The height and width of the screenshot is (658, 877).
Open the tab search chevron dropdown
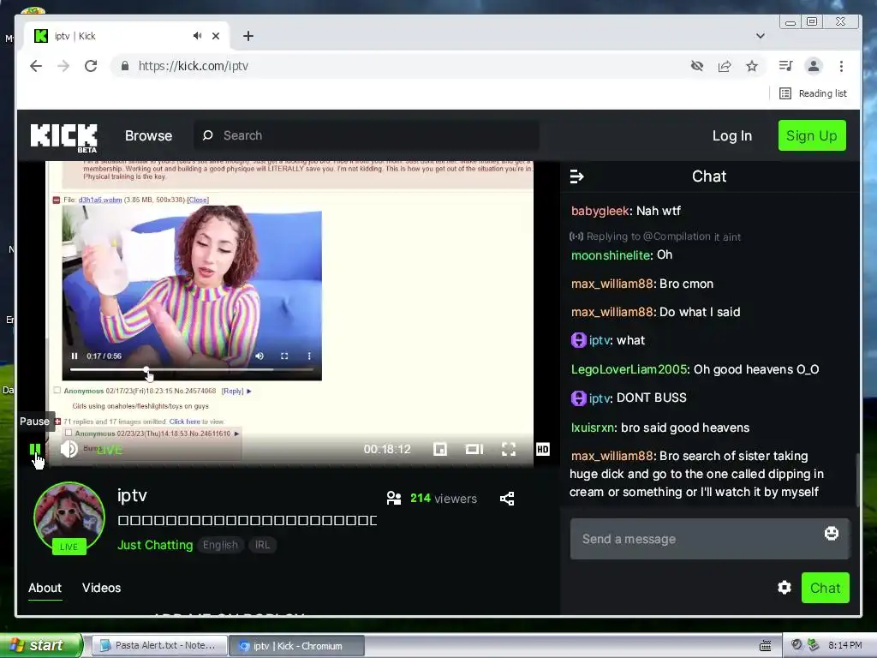761,36
